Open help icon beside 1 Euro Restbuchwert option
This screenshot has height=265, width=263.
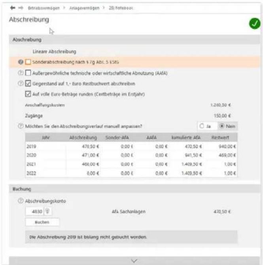click(21, 83)
